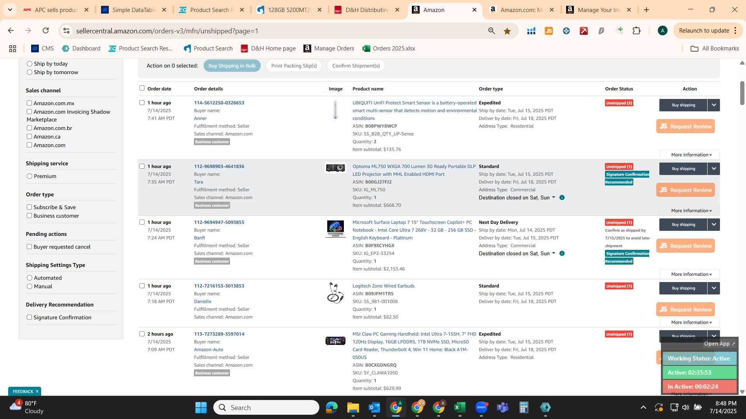This screenshot has height=419, width=746.
Task: Click Confirm Shipment(s) button
Action: coord(356,66)
